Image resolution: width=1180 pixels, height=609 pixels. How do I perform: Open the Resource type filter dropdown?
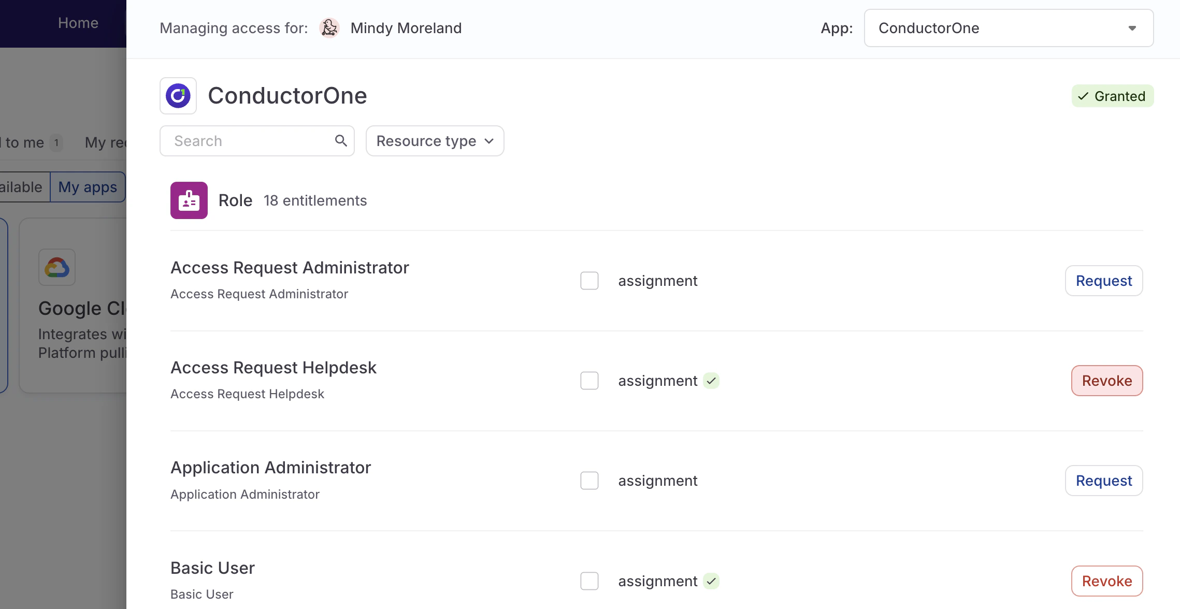point(434,140)
